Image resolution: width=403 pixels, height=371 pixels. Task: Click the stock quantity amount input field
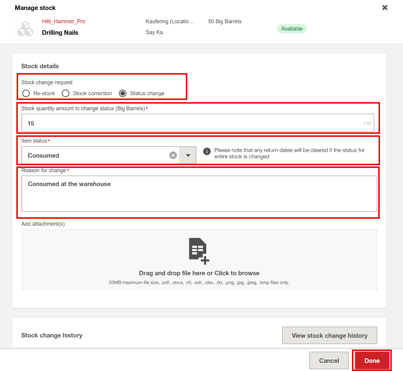tap(193, 123)
